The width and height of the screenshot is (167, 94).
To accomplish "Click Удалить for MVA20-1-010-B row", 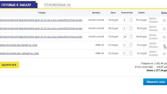I will tap(153, 18).
